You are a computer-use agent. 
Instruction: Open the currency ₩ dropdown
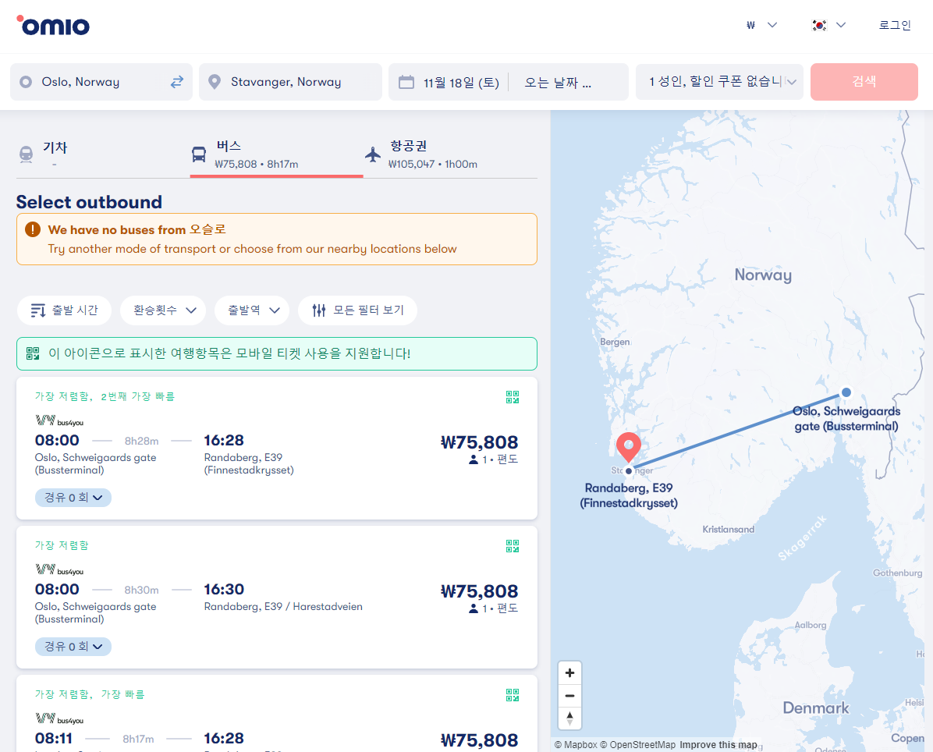(761, 25)
